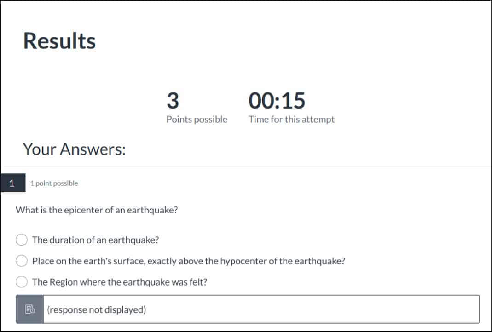Click the answer text about earth's surface hypocenter
492x332 pixels.
188,261
